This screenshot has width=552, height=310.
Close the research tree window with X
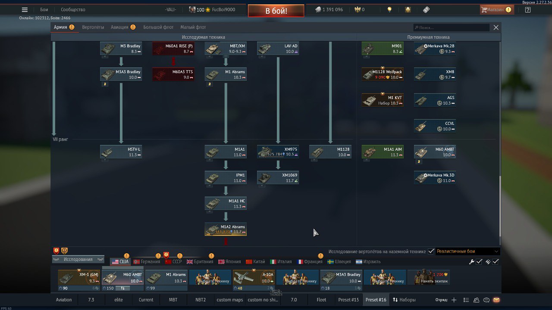tap(496, 27)
